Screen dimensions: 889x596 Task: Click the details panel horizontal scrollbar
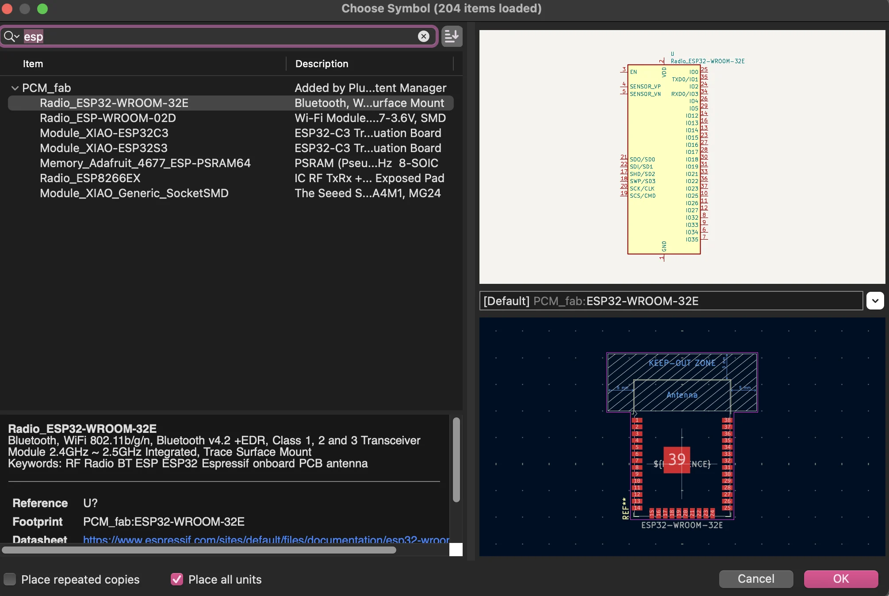(199, 550)
